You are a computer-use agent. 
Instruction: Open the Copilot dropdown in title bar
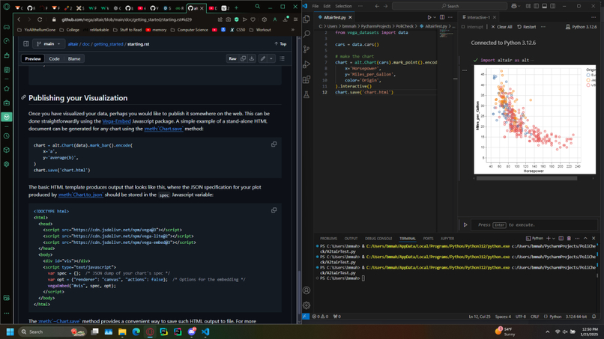pyautogui.click(x=519, y=6)
